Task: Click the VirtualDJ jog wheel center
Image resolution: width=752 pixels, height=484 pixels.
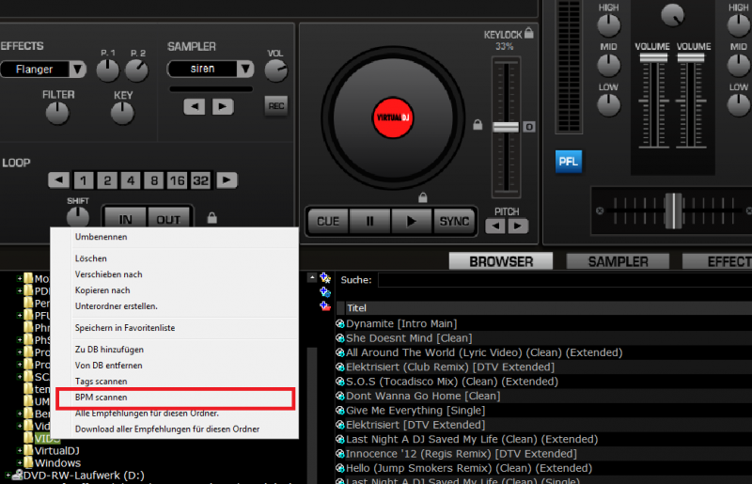Action: (393, 117)
